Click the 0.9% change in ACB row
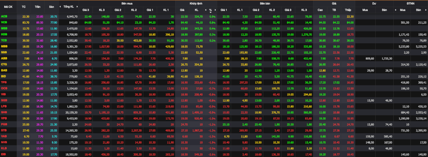This screenshot has height=157, width=428. [213, 16]
